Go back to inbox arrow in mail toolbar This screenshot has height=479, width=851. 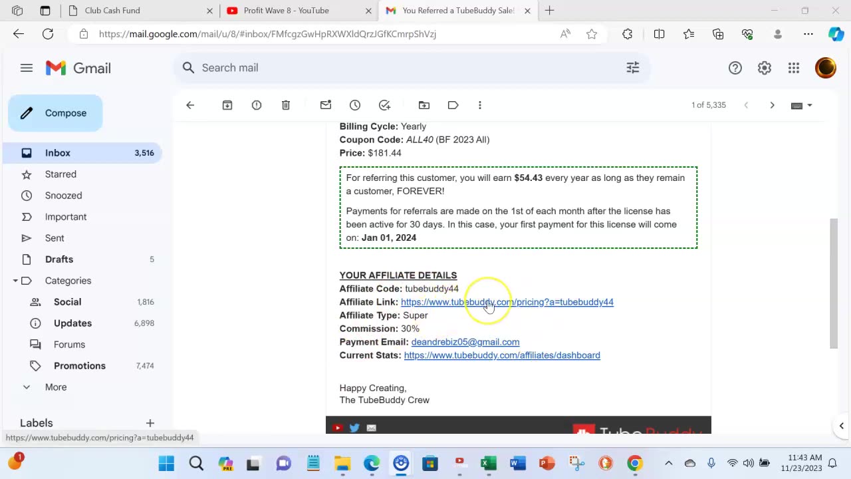tap(190, 105)
